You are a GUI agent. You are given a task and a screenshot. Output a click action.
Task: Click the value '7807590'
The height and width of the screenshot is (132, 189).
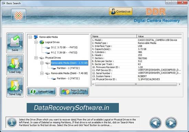(142, 58)
